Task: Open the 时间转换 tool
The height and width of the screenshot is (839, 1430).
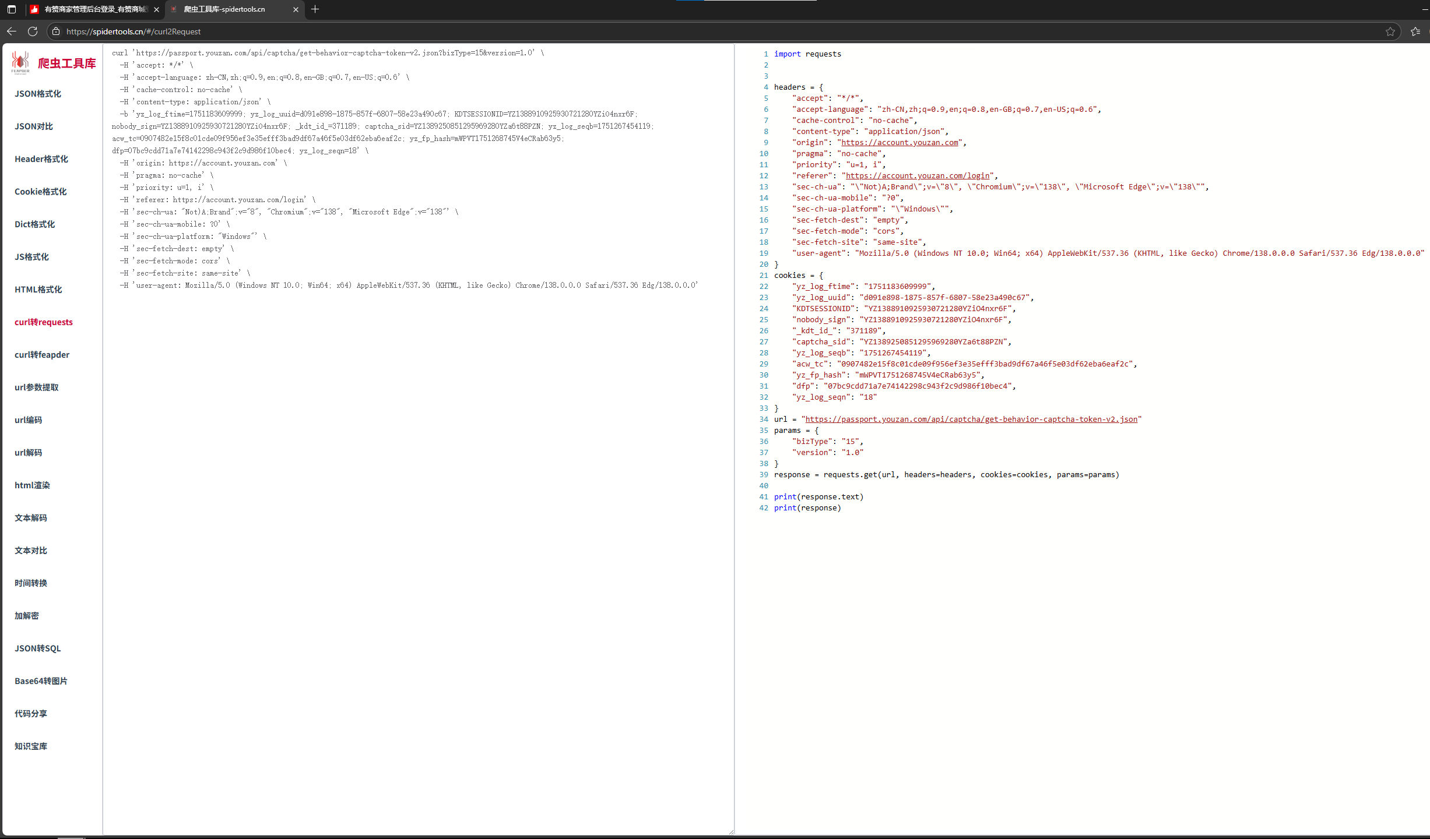Action: [x=31, y=583]
